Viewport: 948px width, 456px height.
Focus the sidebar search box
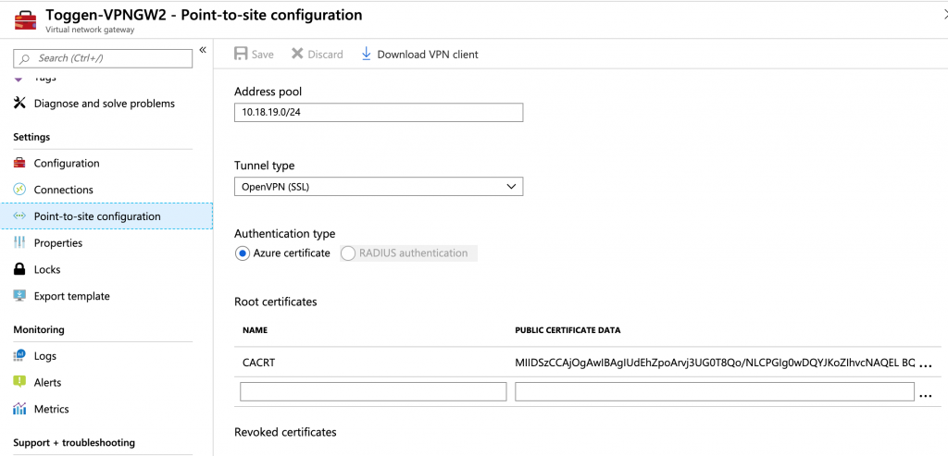click(x=103, y=58)
